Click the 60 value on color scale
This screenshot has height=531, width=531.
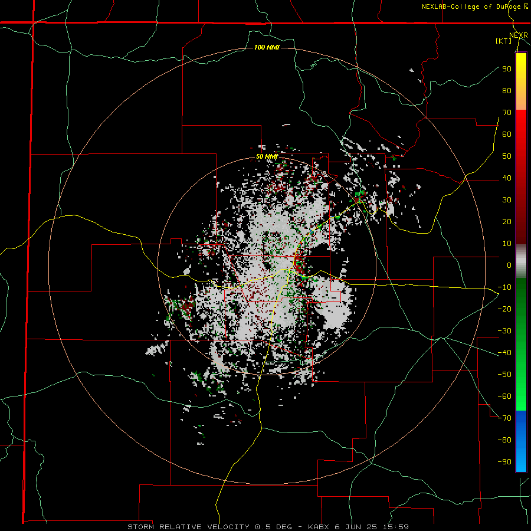507,134
